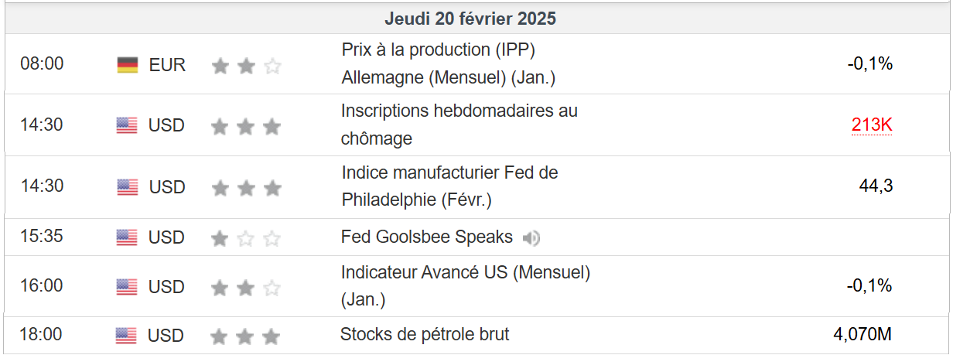Click the importance stars for Stocks de pétrole brut
This screenshot has height=355, width=953.
[245, 336]
